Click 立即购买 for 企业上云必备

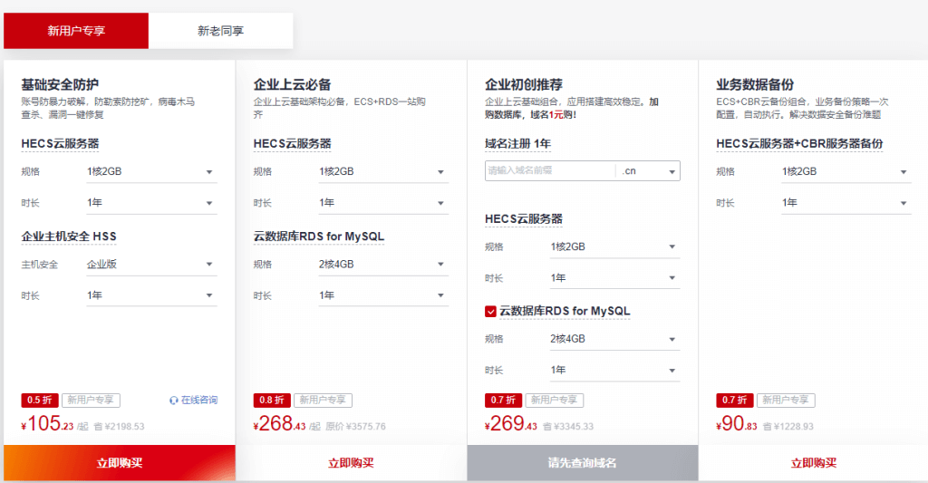click(351, 463)
